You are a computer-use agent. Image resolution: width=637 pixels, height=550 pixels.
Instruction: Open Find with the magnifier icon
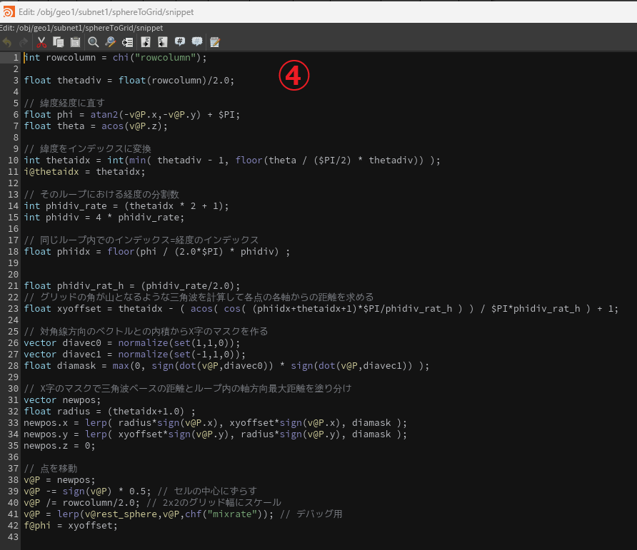pos(94,42)
